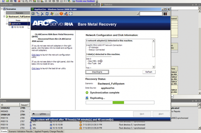Open the Applied Property Change Results tab
The width and height of the screenshot is (201, 133).
[x=49, y=131]
